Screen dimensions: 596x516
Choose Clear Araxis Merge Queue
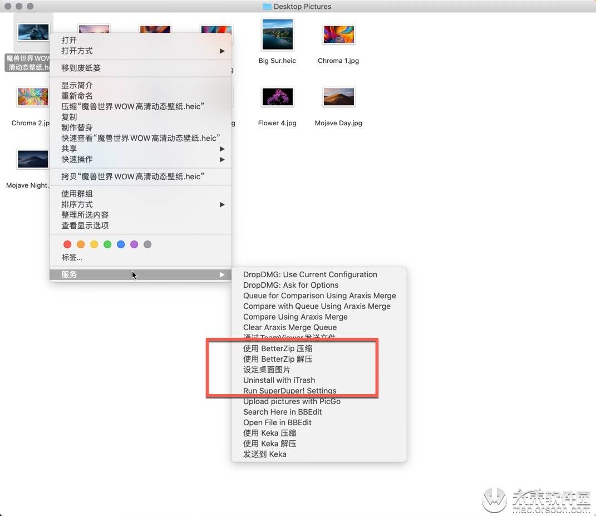point(319,327)
